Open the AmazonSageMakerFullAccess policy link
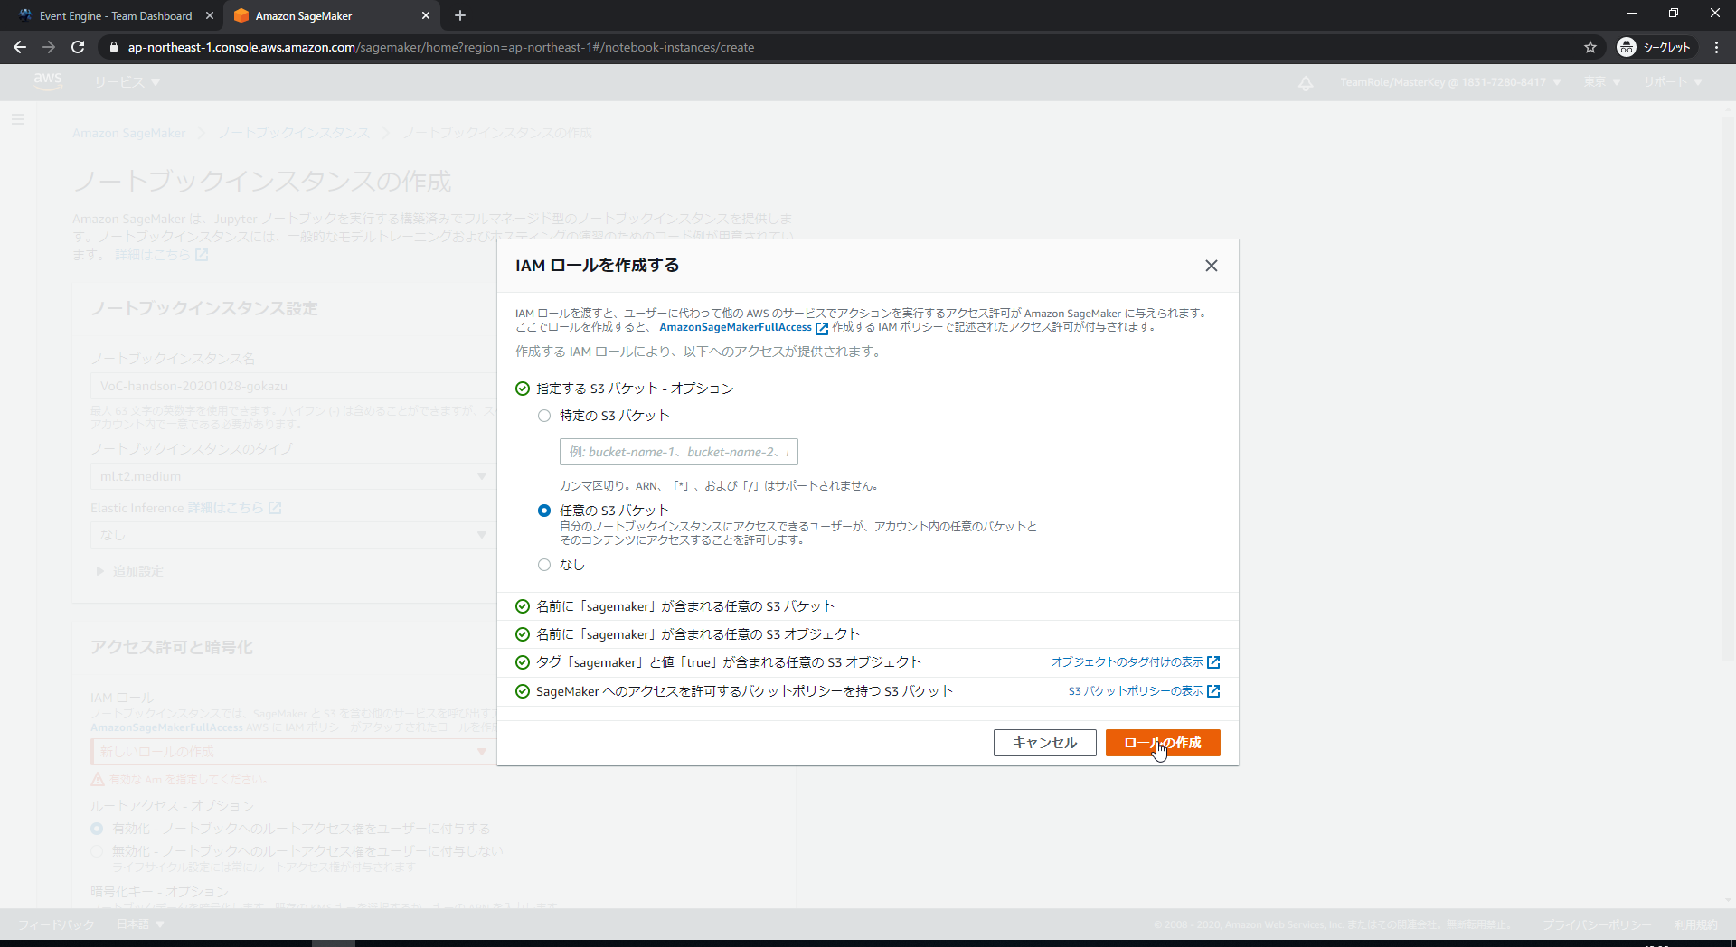The height and width of the screenshot is (947, 1736). click(x=735, y=327)
